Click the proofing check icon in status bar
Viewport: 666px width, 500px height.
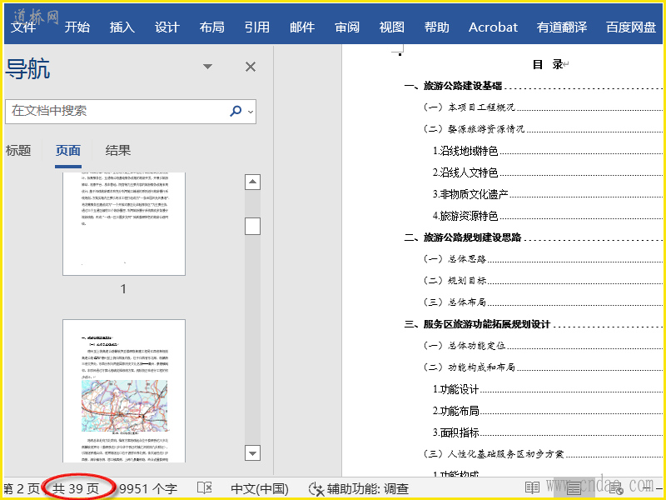[204, 488]
